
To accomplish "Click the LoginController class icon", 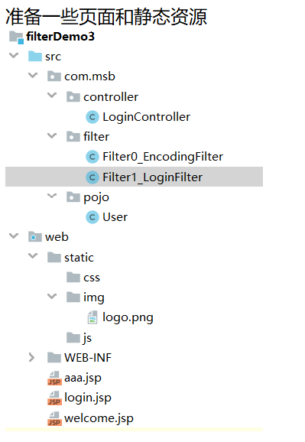I will point(92,117).
